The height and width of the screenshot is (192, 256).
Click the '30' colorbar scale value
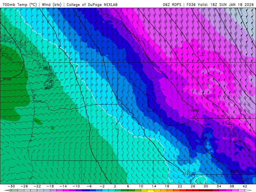(x=206, y=186)
